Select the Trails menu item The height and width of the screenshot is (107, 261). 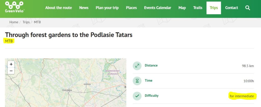click(x=198, y=8)
